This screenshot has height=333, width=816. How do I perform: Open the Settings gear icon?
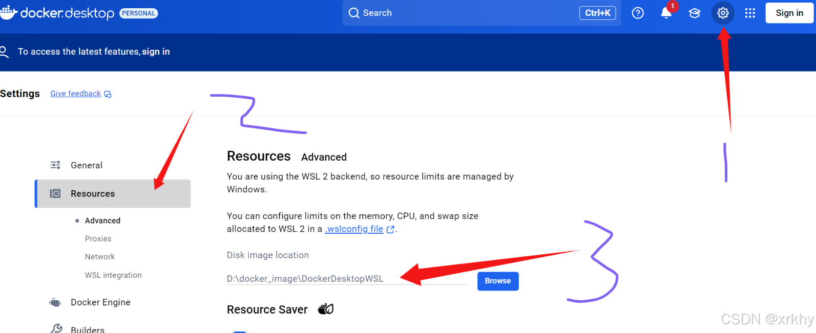(x=723, y=13)
